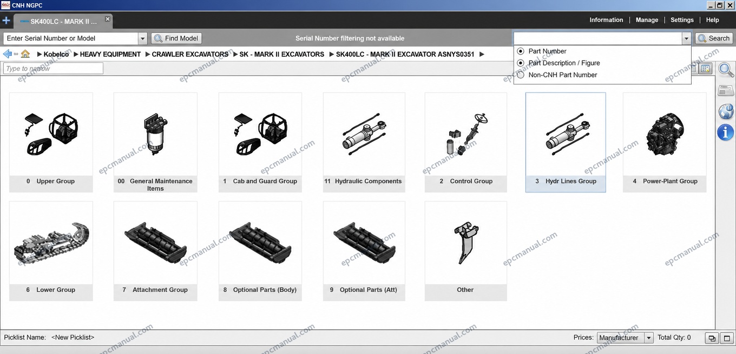Go to Kobelco in the breadcrumb

pyautogui.click(x=56, y=55)
